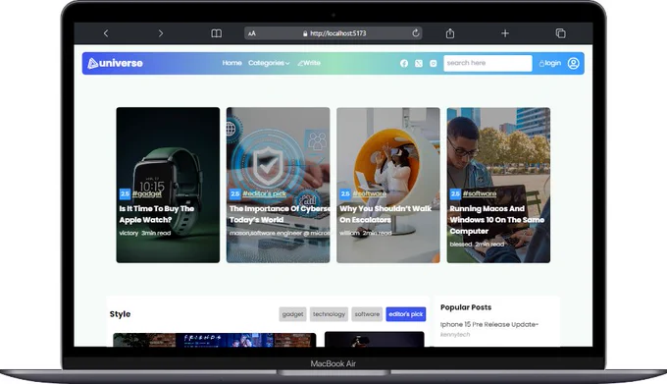
Task: Click author 'william' on escalators card
Action: coord(349,233)
